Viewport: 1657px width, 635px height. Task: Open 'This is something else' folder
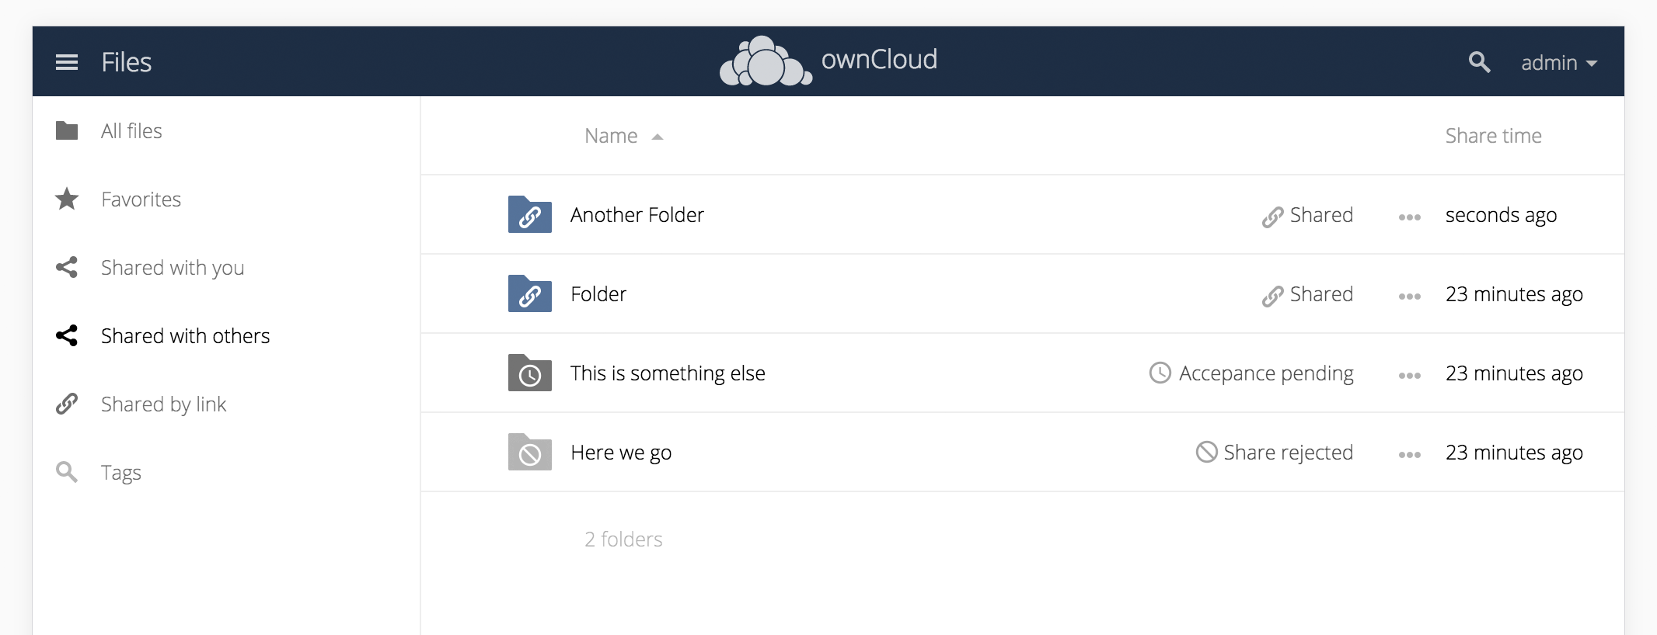click(668, 373)
